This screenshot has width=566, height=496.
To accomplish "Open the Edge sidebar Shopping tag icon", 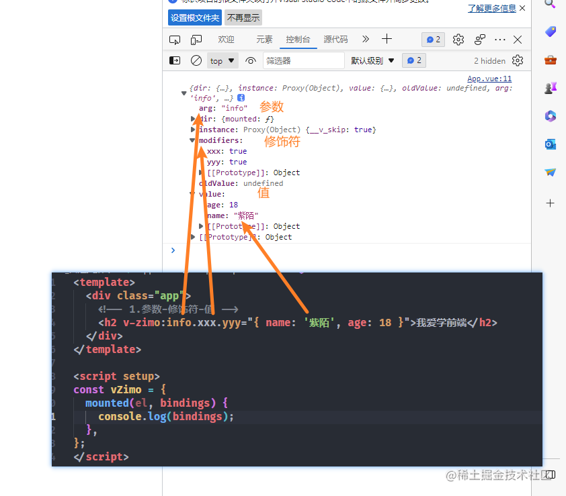I will point(551,32).
